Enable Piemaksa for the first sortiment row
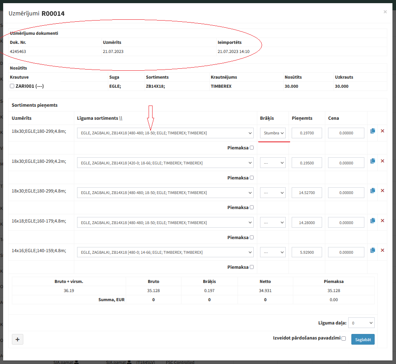Viewport: 396px width, 364px height. pos(252,148)
